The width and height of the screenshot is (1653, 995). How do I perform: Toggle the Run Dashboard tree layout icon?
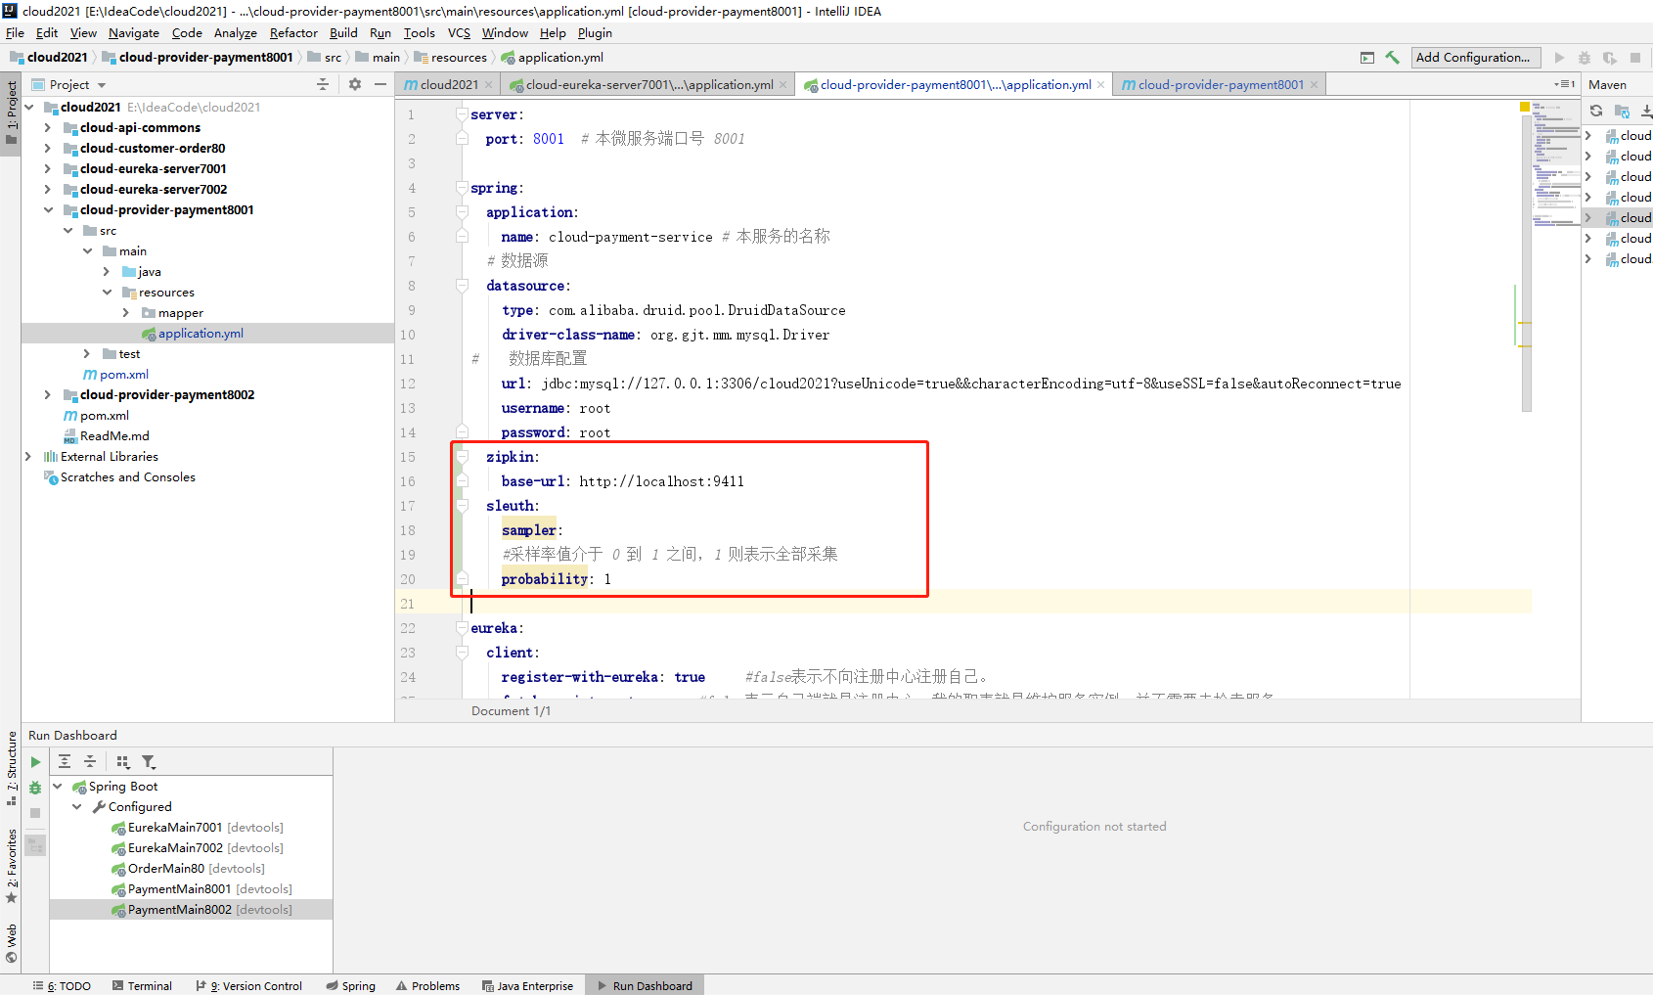pyautogui.click(x=35, y=844)
